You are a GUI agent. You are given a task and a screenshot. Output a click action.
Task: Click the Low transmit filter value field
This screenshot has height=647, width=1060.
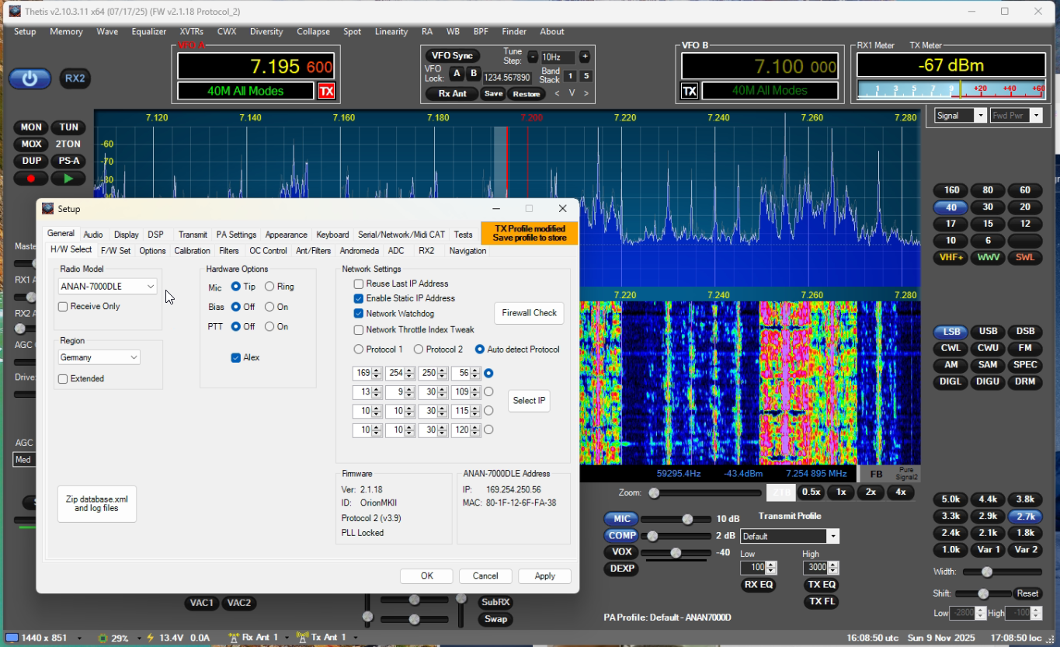[x=752, y=568]
